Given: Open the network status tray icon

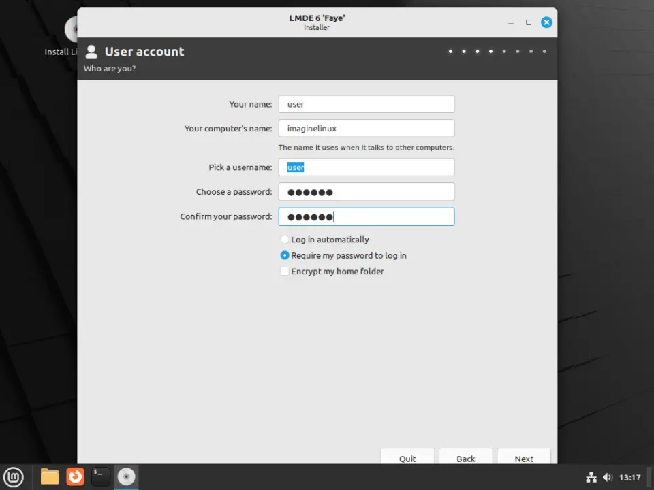Looking at the screenshot, I should pyautogui.click(x=591, y=477).
